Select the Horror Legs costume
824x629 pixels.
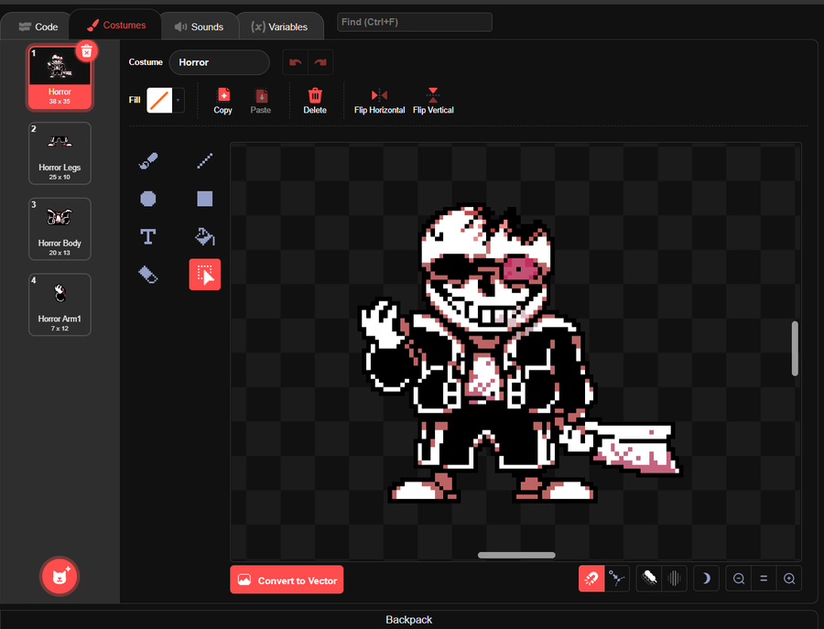click(60, 154)
